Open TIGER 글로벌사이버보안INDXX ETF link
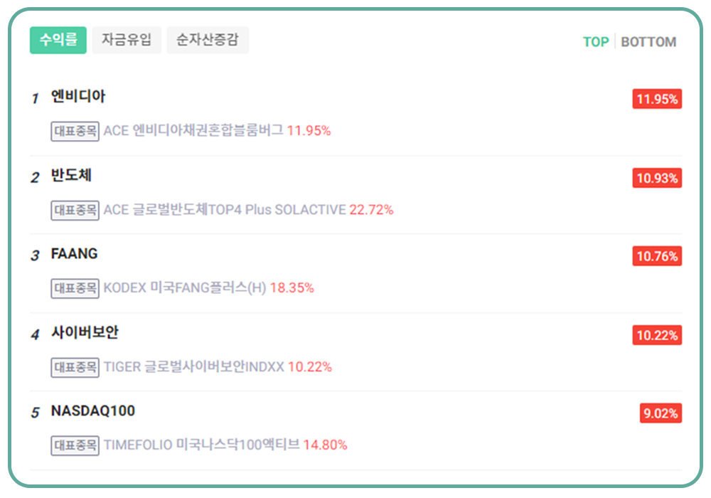The image size is (711, 498). pos(193,367)
